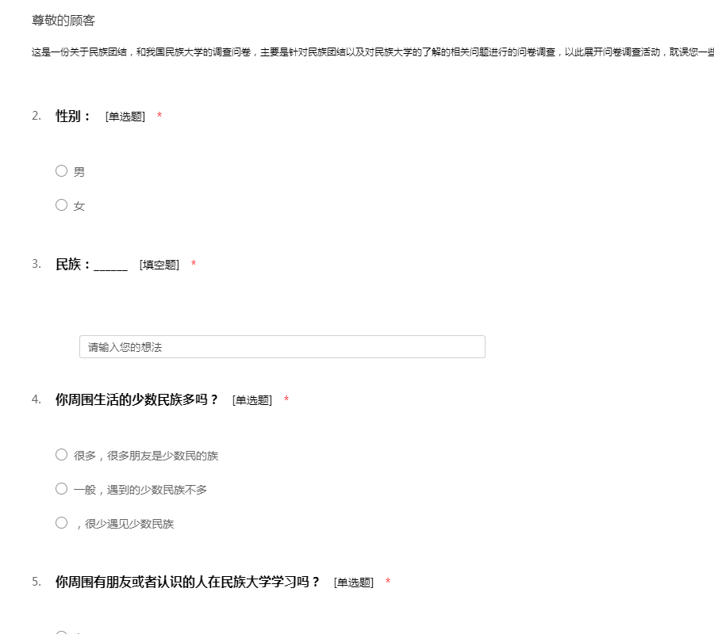
Task: Click the red asterisk next to 填空题
Action: pyautogui.click(x=194, y=265)
